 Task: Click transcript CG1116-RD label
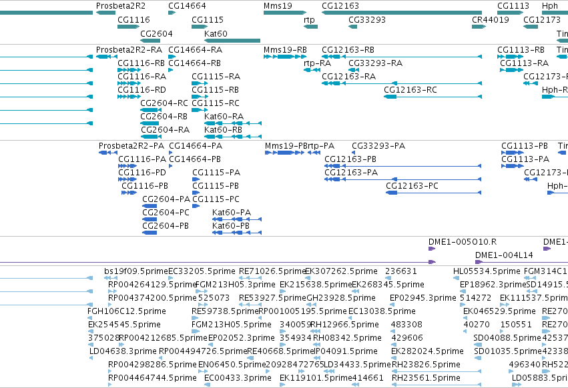pyautogui.click(x=141, y=90)
